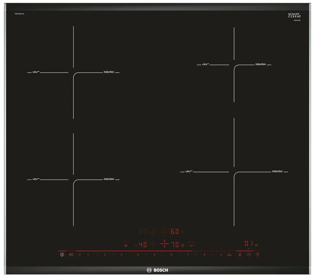Tap the clock cooking-time programming symbol
Viewport: 314px width, 279px height.
(249, 255)
